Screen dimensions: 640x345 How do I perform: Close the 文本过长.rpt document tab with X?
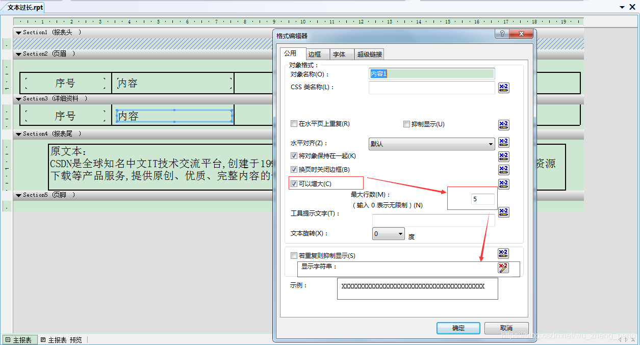coord(633,7)
